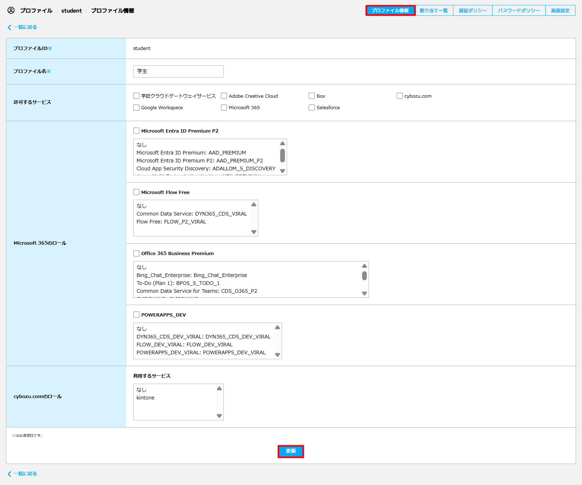The image size is (582, 485).
Task: Tick Office 365 Business Premium checkbox
Action: [136, 253]
